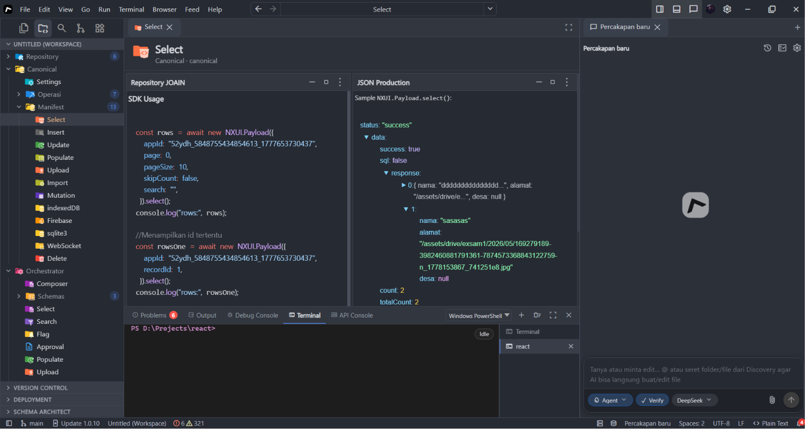The height and width of the screenshot is (429, 805).
Task: Open the extensions blocks icon
Action: tap(99, 28)
